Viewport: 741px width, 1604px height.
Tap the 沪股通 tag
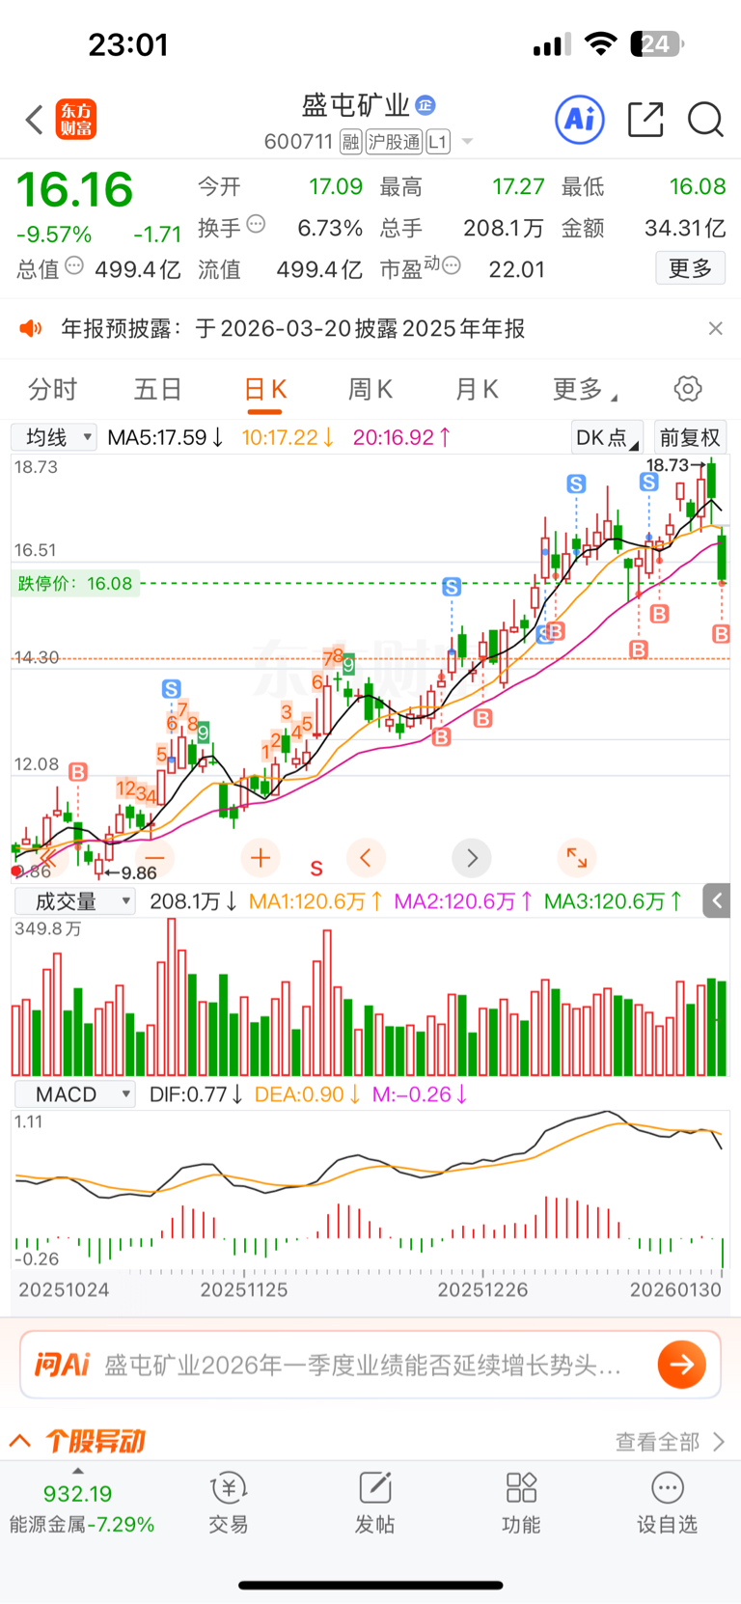[x=394, y=142]
